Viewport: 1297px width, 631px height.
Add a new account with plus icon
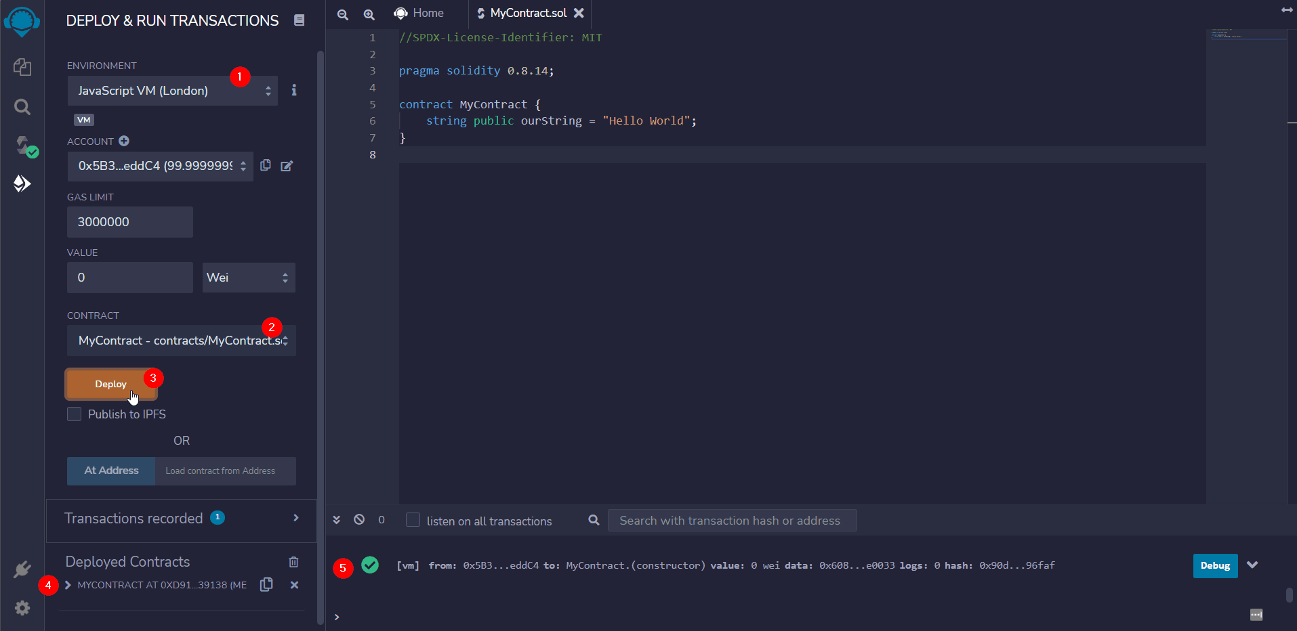coord(124,141)
